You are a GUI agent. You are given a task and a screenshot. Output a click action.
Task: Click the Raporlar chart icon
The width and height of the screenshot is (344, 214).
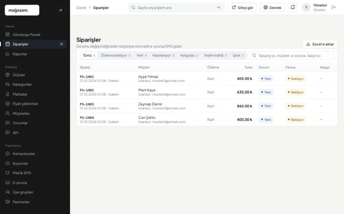point(8,54)
